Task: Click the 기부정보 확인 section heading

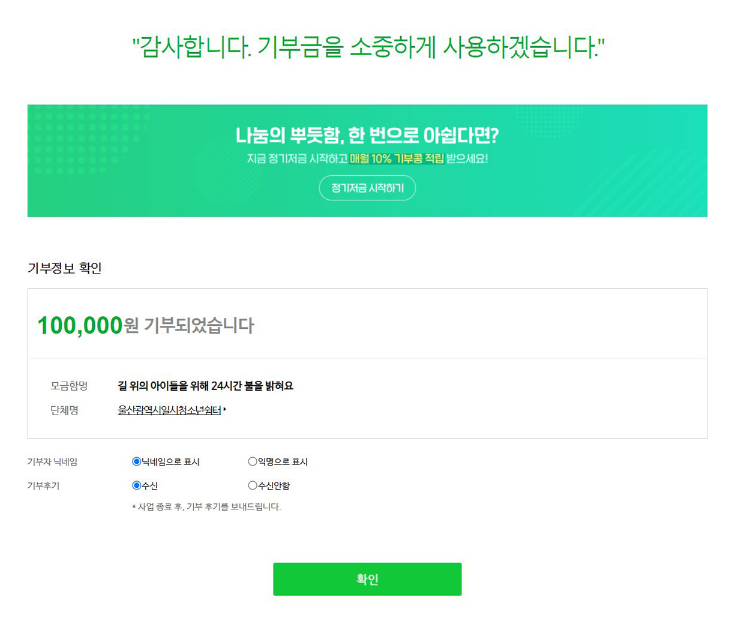Action: (64, 268)
